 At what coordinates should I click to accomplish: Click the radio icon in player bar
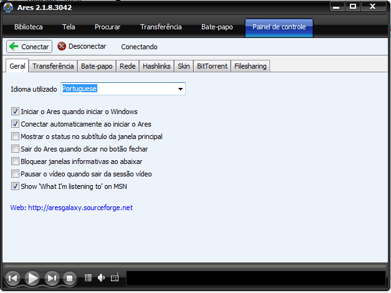point(115,277)
